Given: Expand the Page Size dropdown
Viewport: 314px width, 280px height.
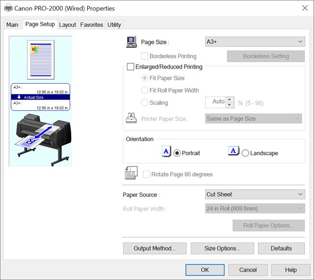Looking at the screenshot, I should (255, 42).
